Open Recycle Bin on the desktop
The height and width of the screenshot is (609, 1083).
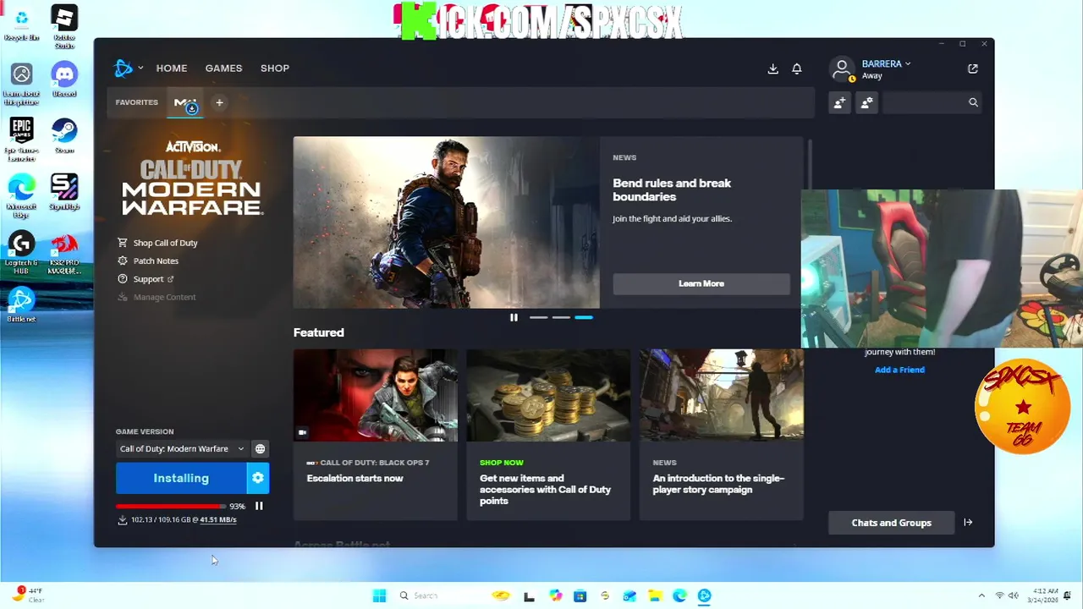[21, 25]
